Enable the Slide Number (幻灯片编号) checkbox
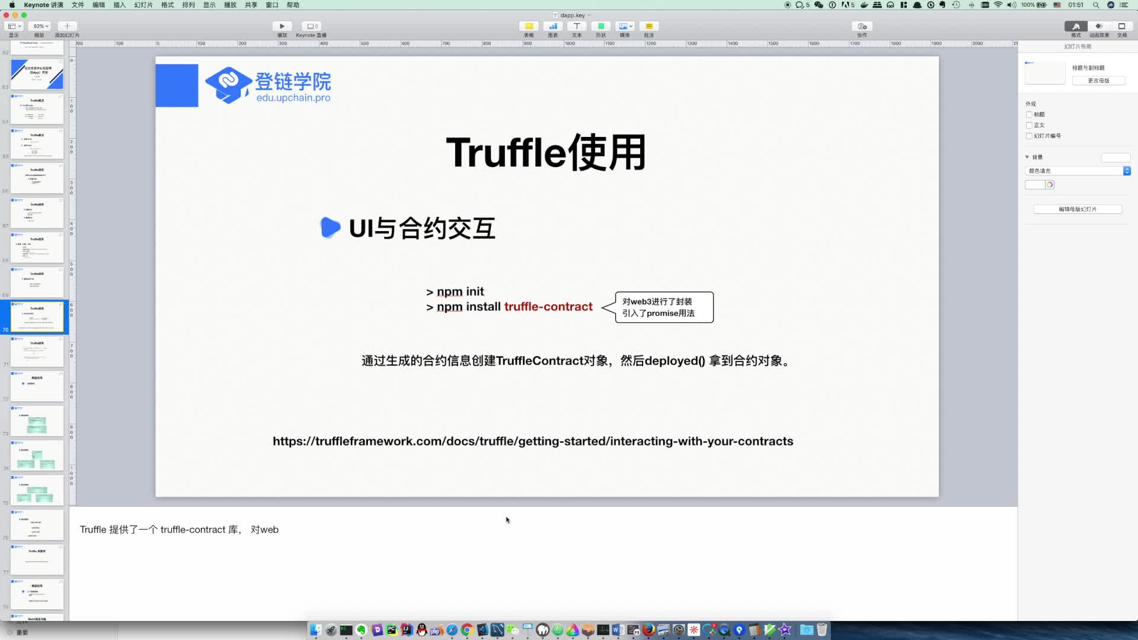 coord(1029,136)
